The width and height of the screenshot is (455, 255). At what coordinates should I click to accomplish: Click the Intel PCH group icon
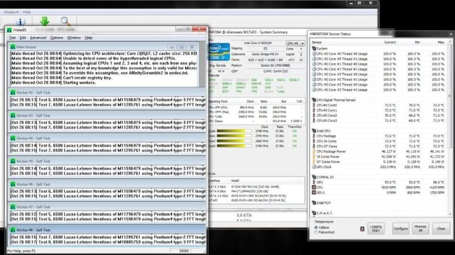[x=314, y=203]
